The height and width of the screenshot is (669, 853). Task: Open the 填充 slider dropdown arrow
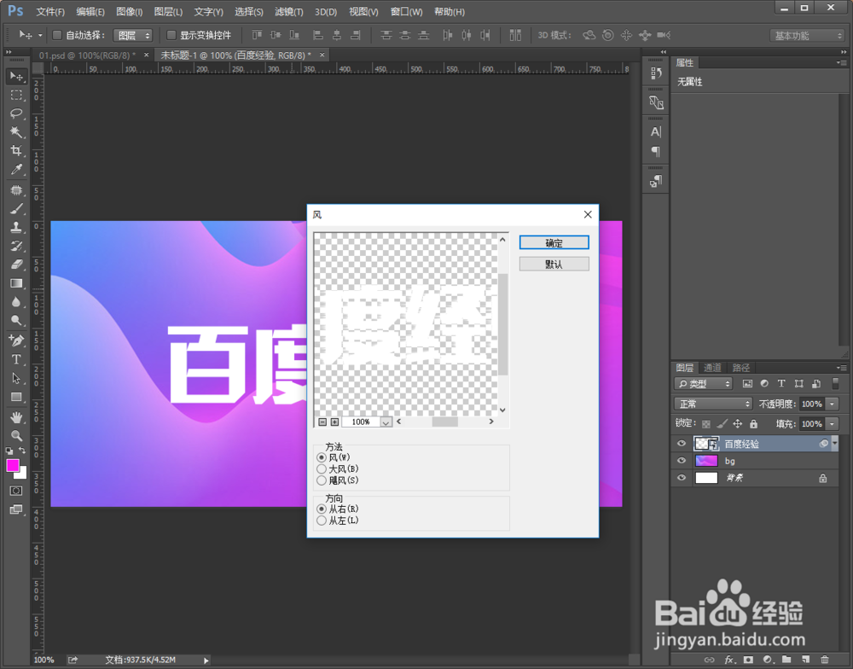pos(833,423)
